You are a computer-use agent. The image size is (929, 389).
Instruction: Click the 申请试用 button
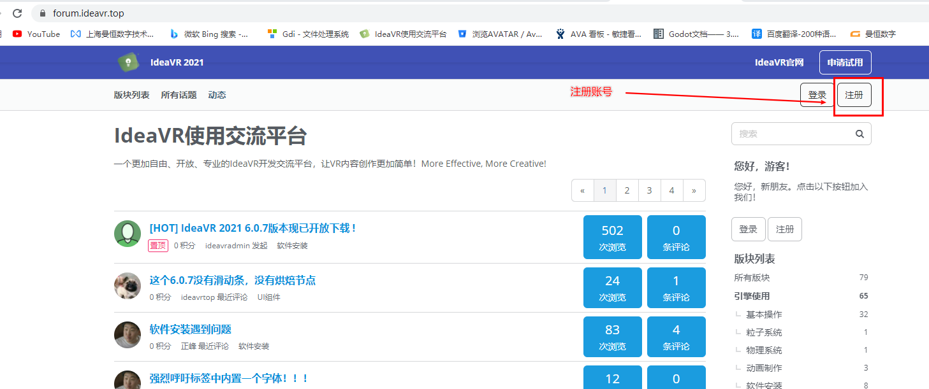click(x=845, y=62)
